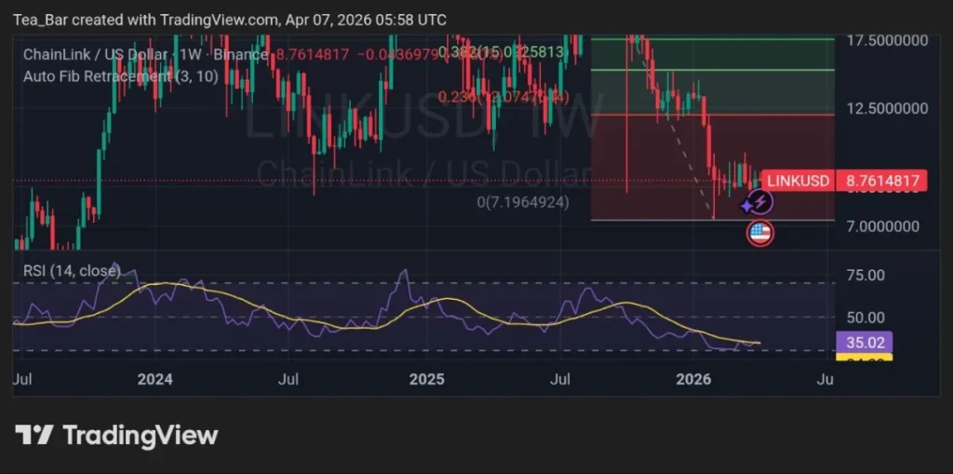953x474 pixels.
Task: Click the Tea_Bar created with TradingView.com caption
Action: (230, 20)
